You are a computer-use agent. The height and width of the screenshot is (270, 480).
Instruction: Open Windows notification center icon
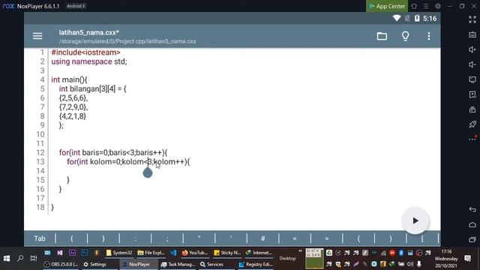[x=467, y=259]
